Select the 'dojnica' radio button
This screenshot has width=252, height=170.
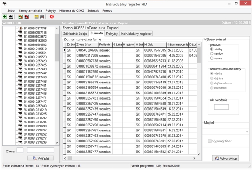tap(212, 78)
